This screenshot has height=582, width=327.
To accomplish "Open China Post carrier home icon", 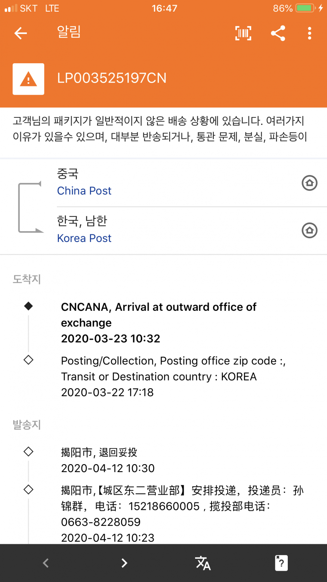I will tap(309, 183).
